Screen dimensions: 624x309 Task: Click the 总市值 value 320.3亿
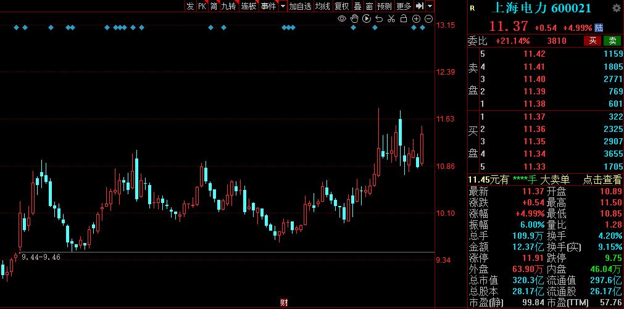pos(528,281)
